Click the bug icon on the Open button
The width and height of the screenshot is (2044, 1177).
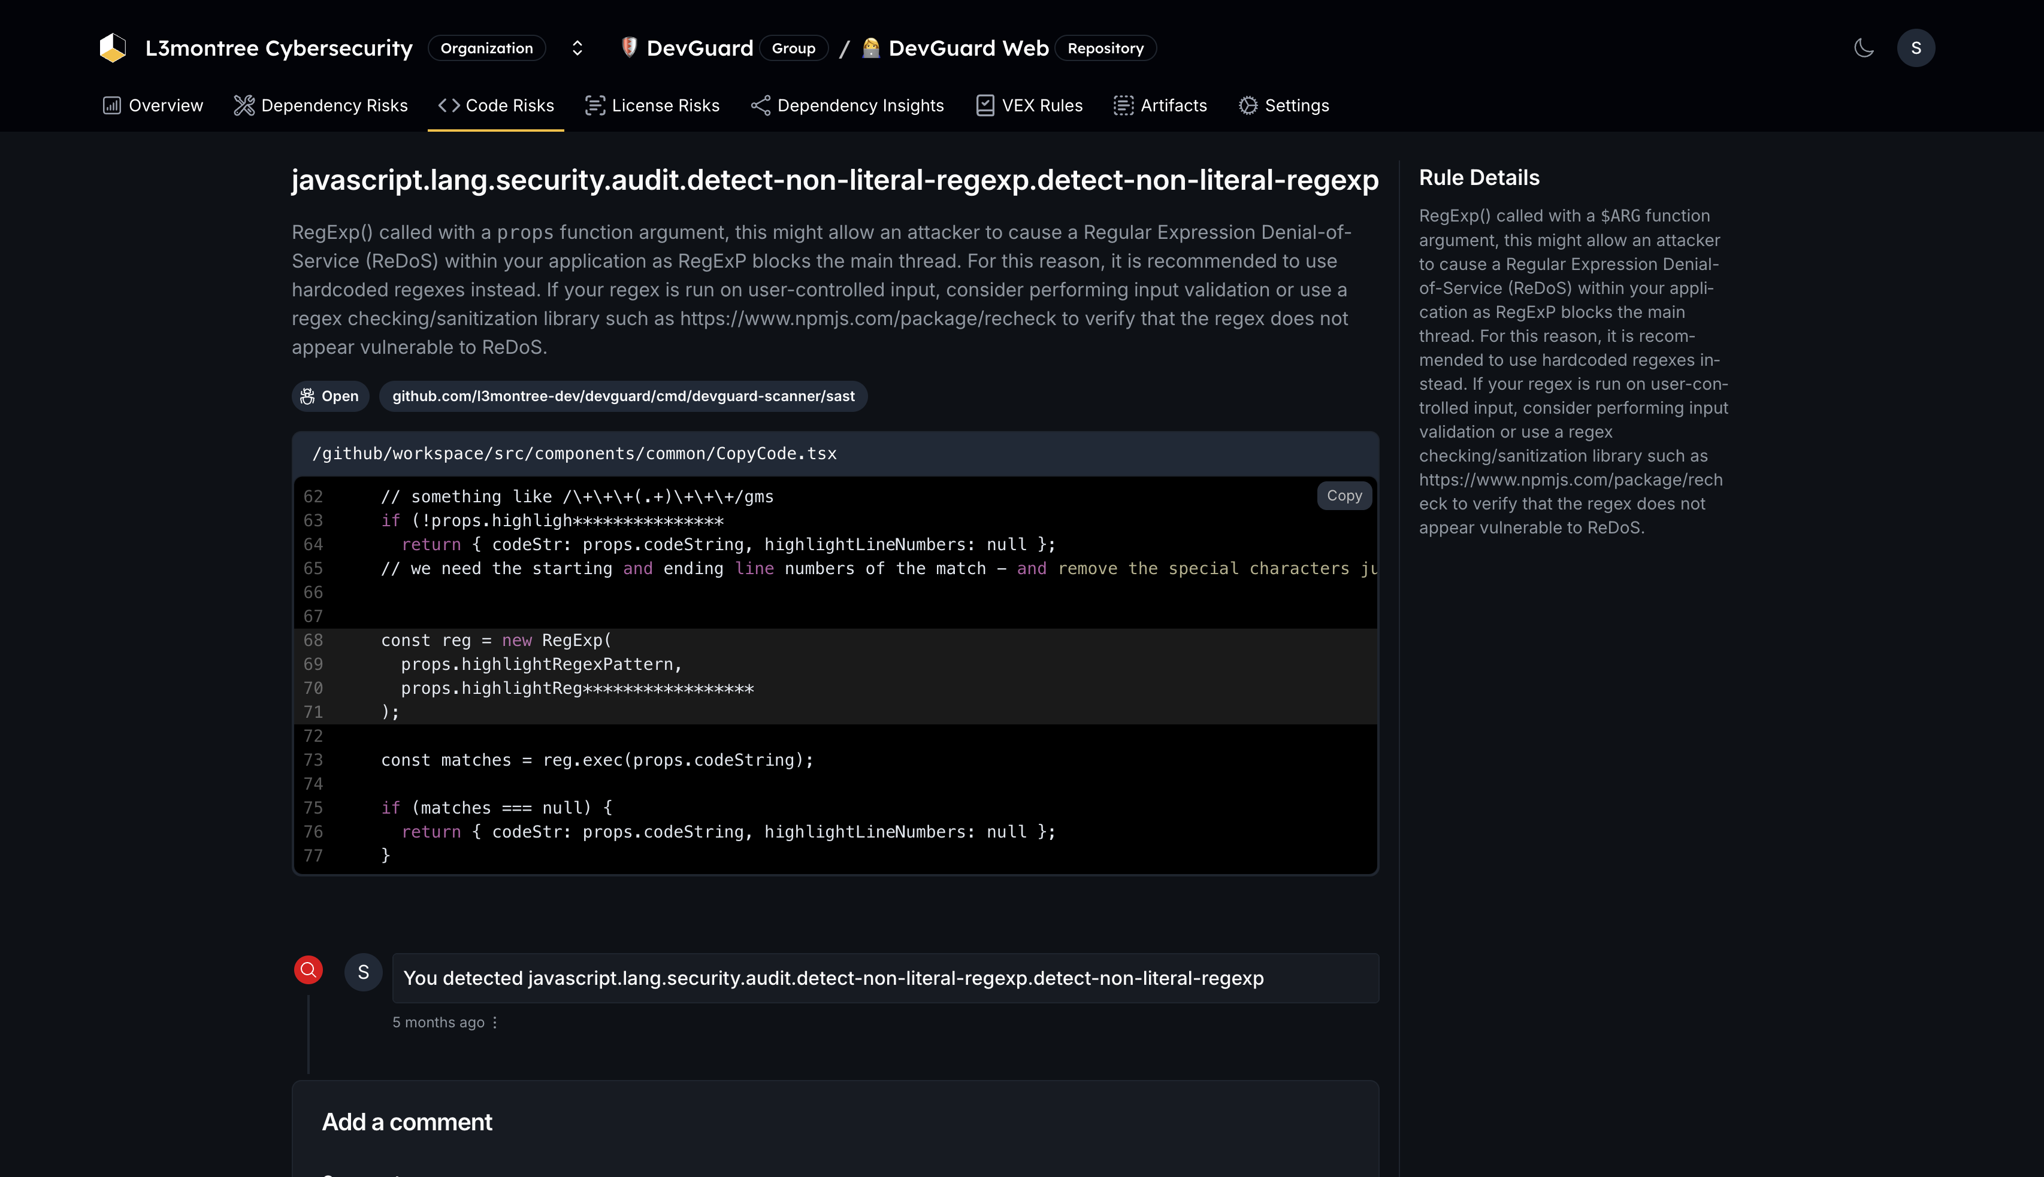click(x=307, y=396)
